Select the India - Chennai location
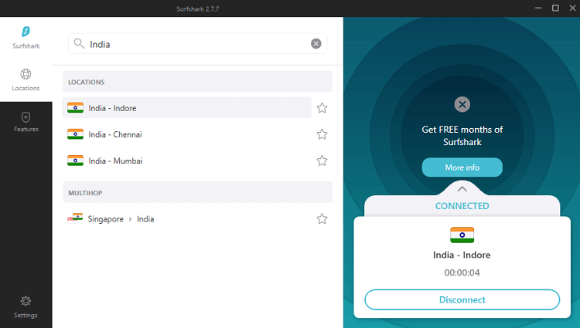Screen dimensions: 580x328 click(187, 134)
